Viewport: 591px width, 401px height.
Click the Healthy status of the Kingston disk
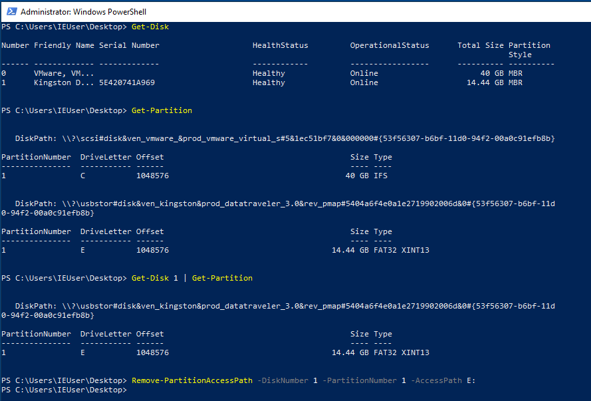click(269, 82)
